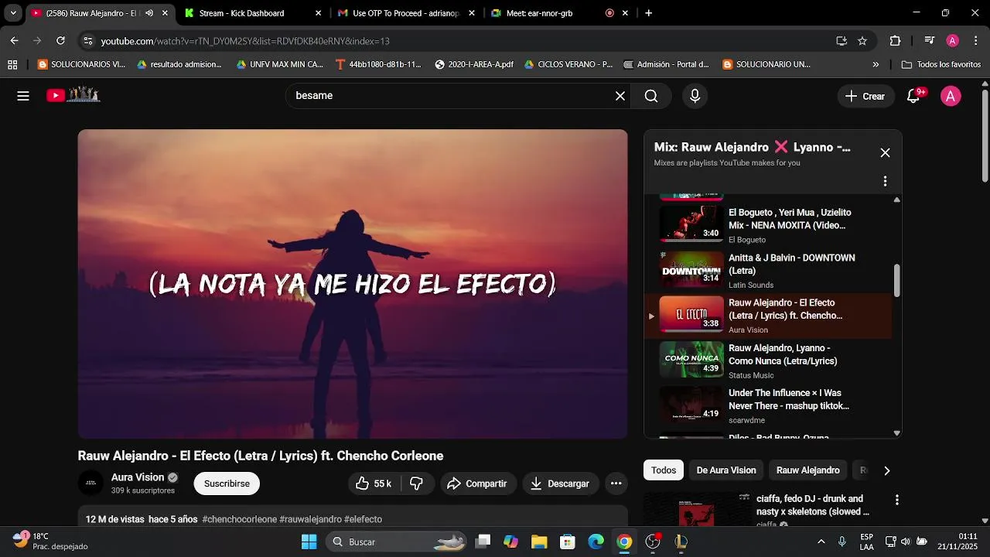This screenshot has height=557, width=990.
Task: Open YouTube account avatar menu
Action: coord(951,96)
